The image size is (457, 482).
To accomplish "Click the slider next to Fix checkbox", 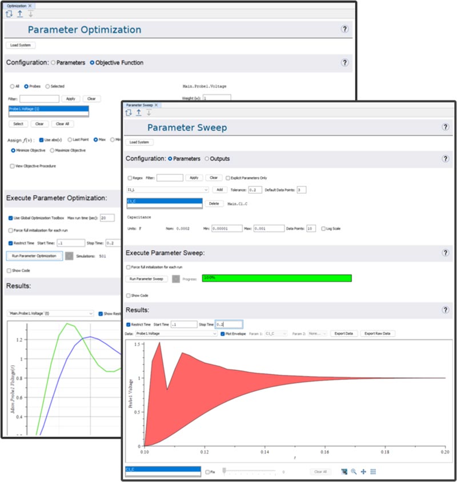I will tap(251, 472).
